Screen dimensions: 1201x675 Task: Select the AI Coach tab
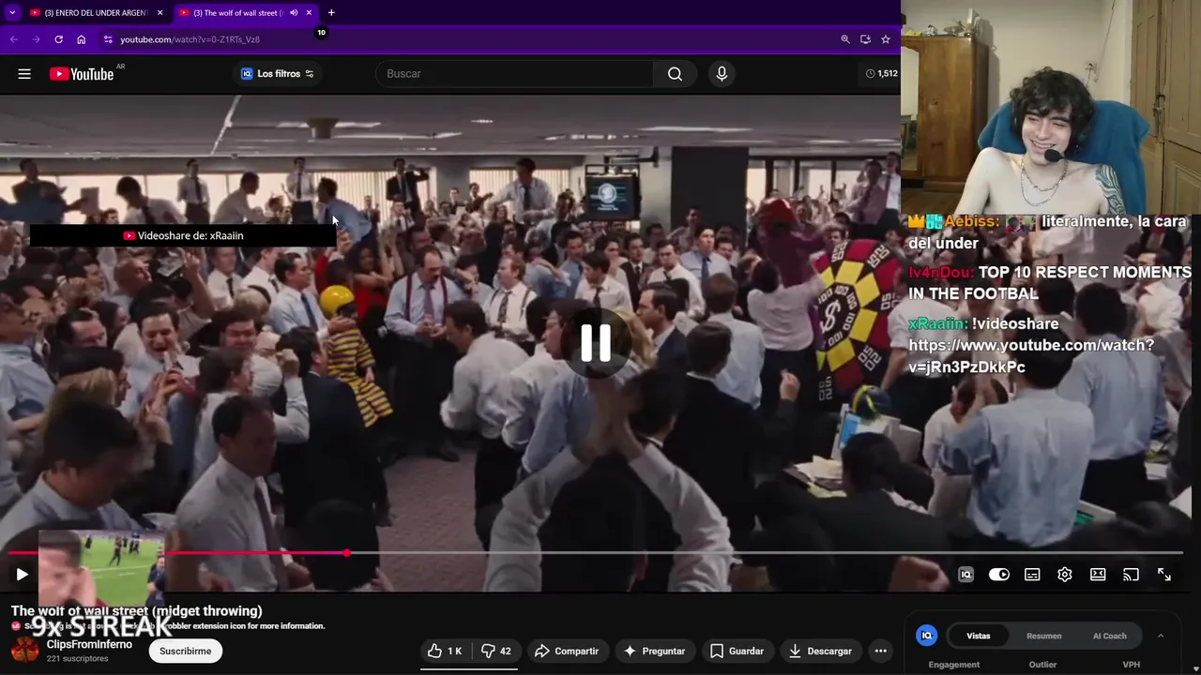[x=1109, y=636]
